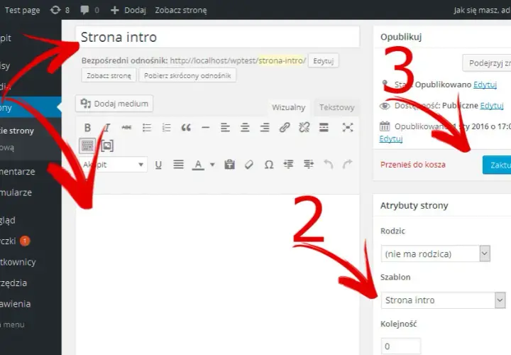Switch to the Wizualny editor tab

click(288, 107)
